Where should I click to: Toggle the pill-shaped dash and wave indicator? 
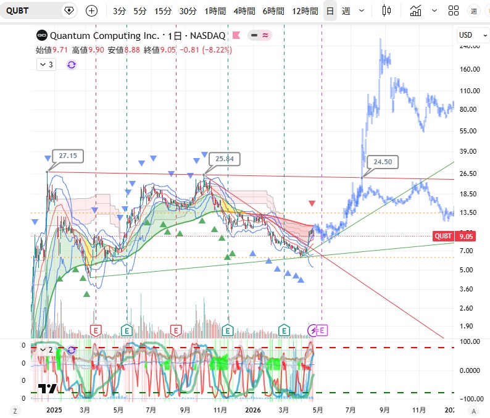pos(260,35)
